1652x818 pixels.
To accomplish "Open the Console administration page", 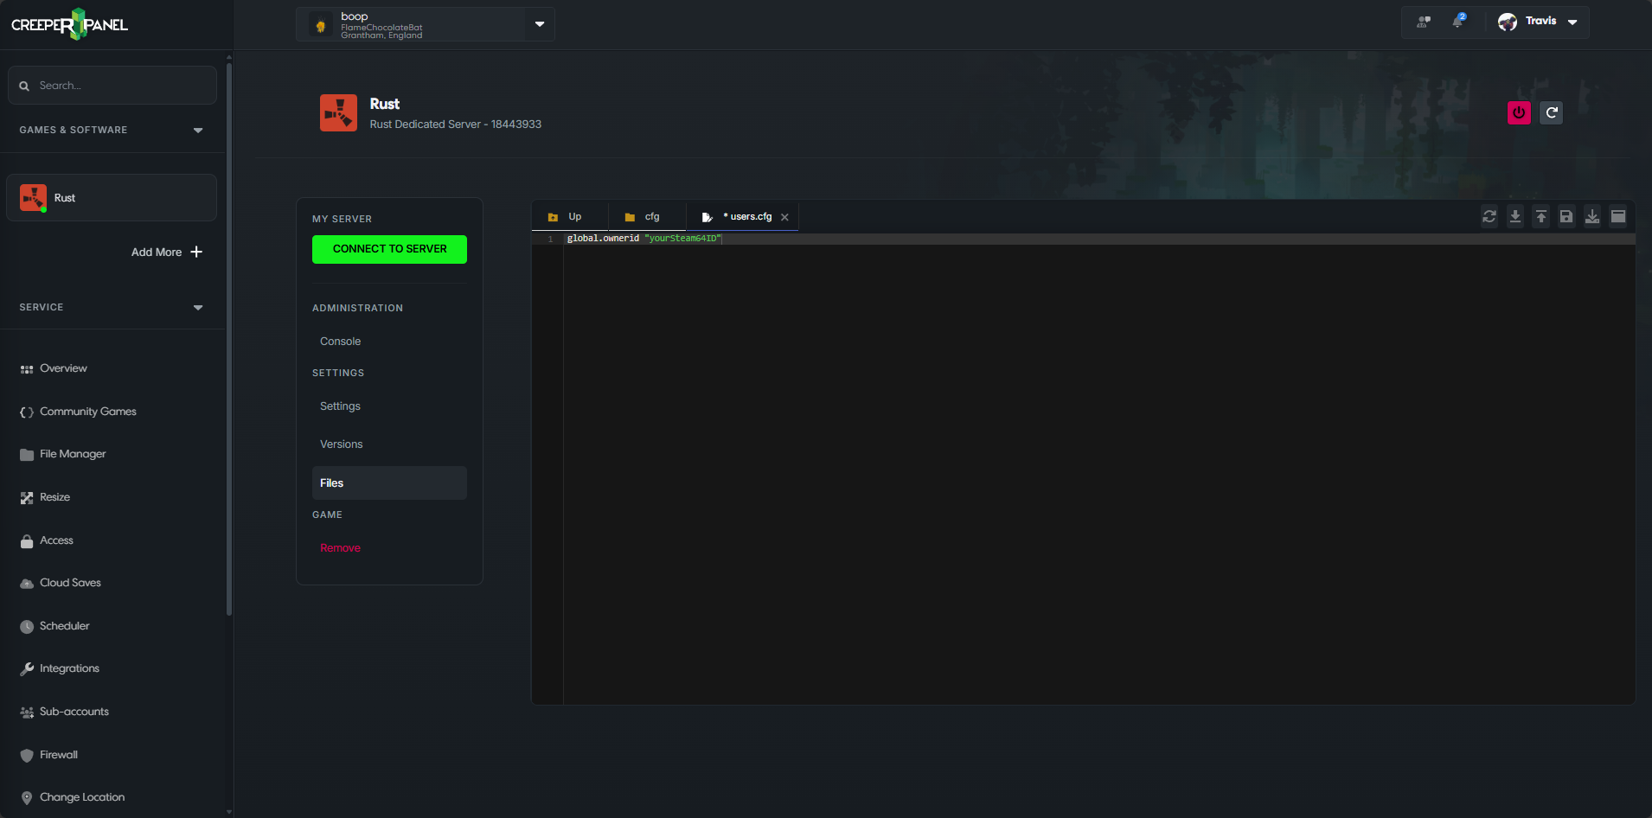I will point(340,342).
